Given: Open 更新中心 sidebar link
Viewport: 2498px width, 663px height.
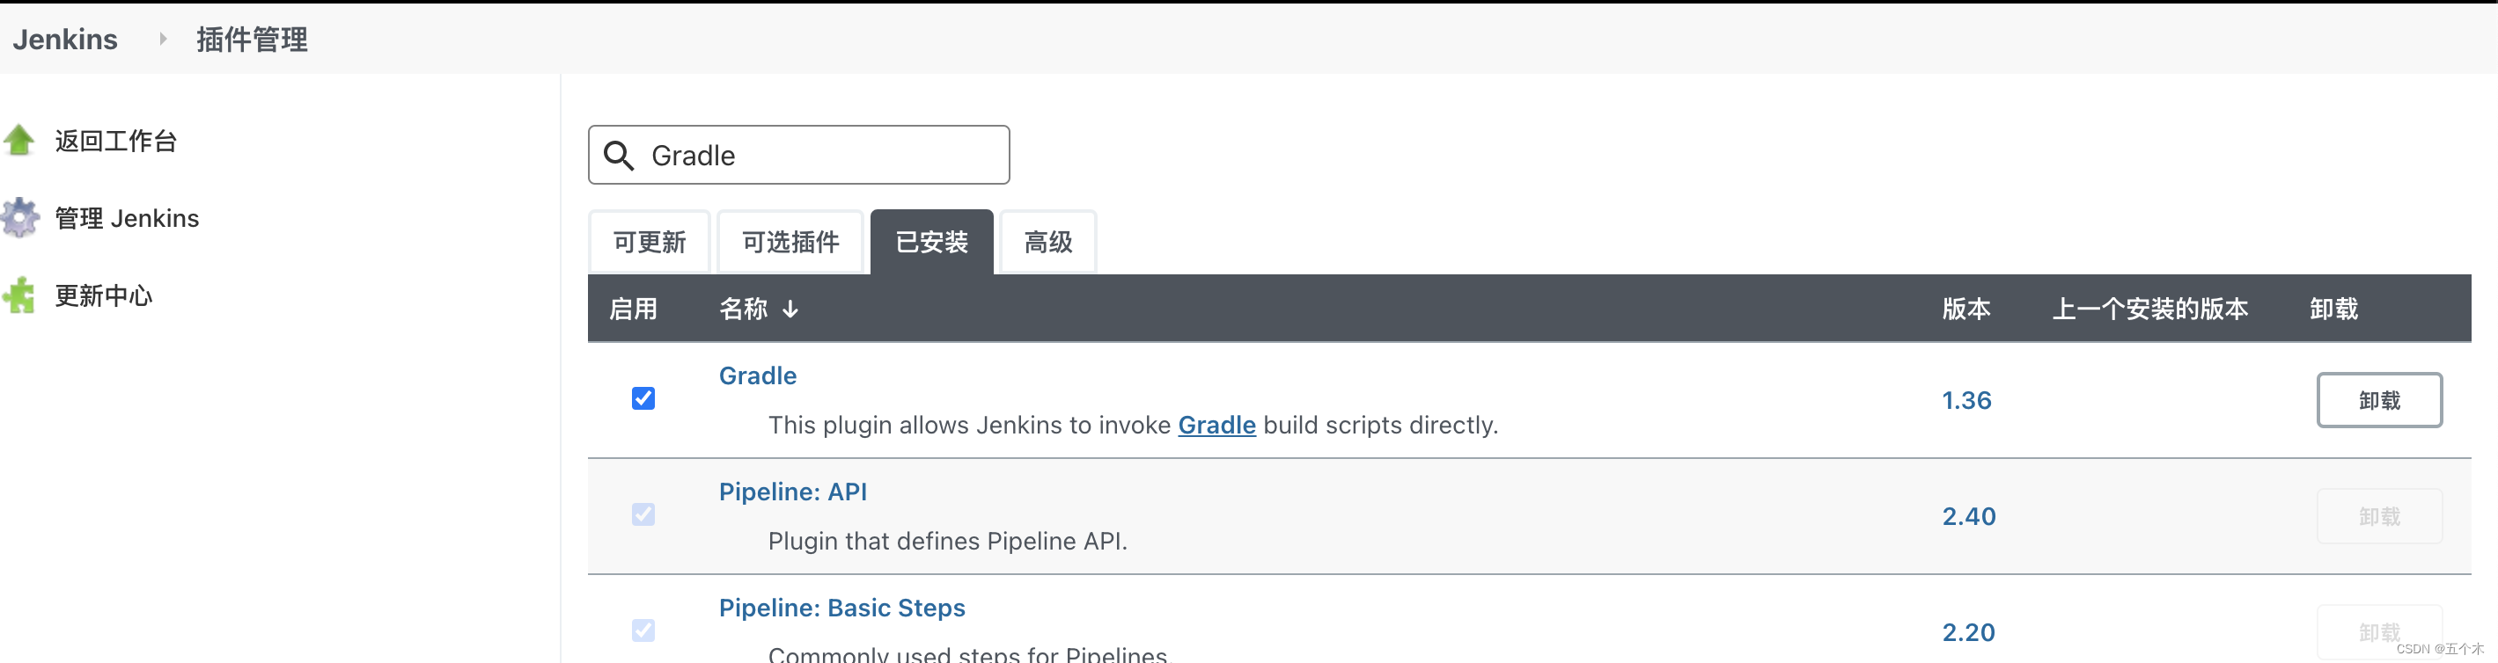Looking at the screenshot, I should pos(104,296).
